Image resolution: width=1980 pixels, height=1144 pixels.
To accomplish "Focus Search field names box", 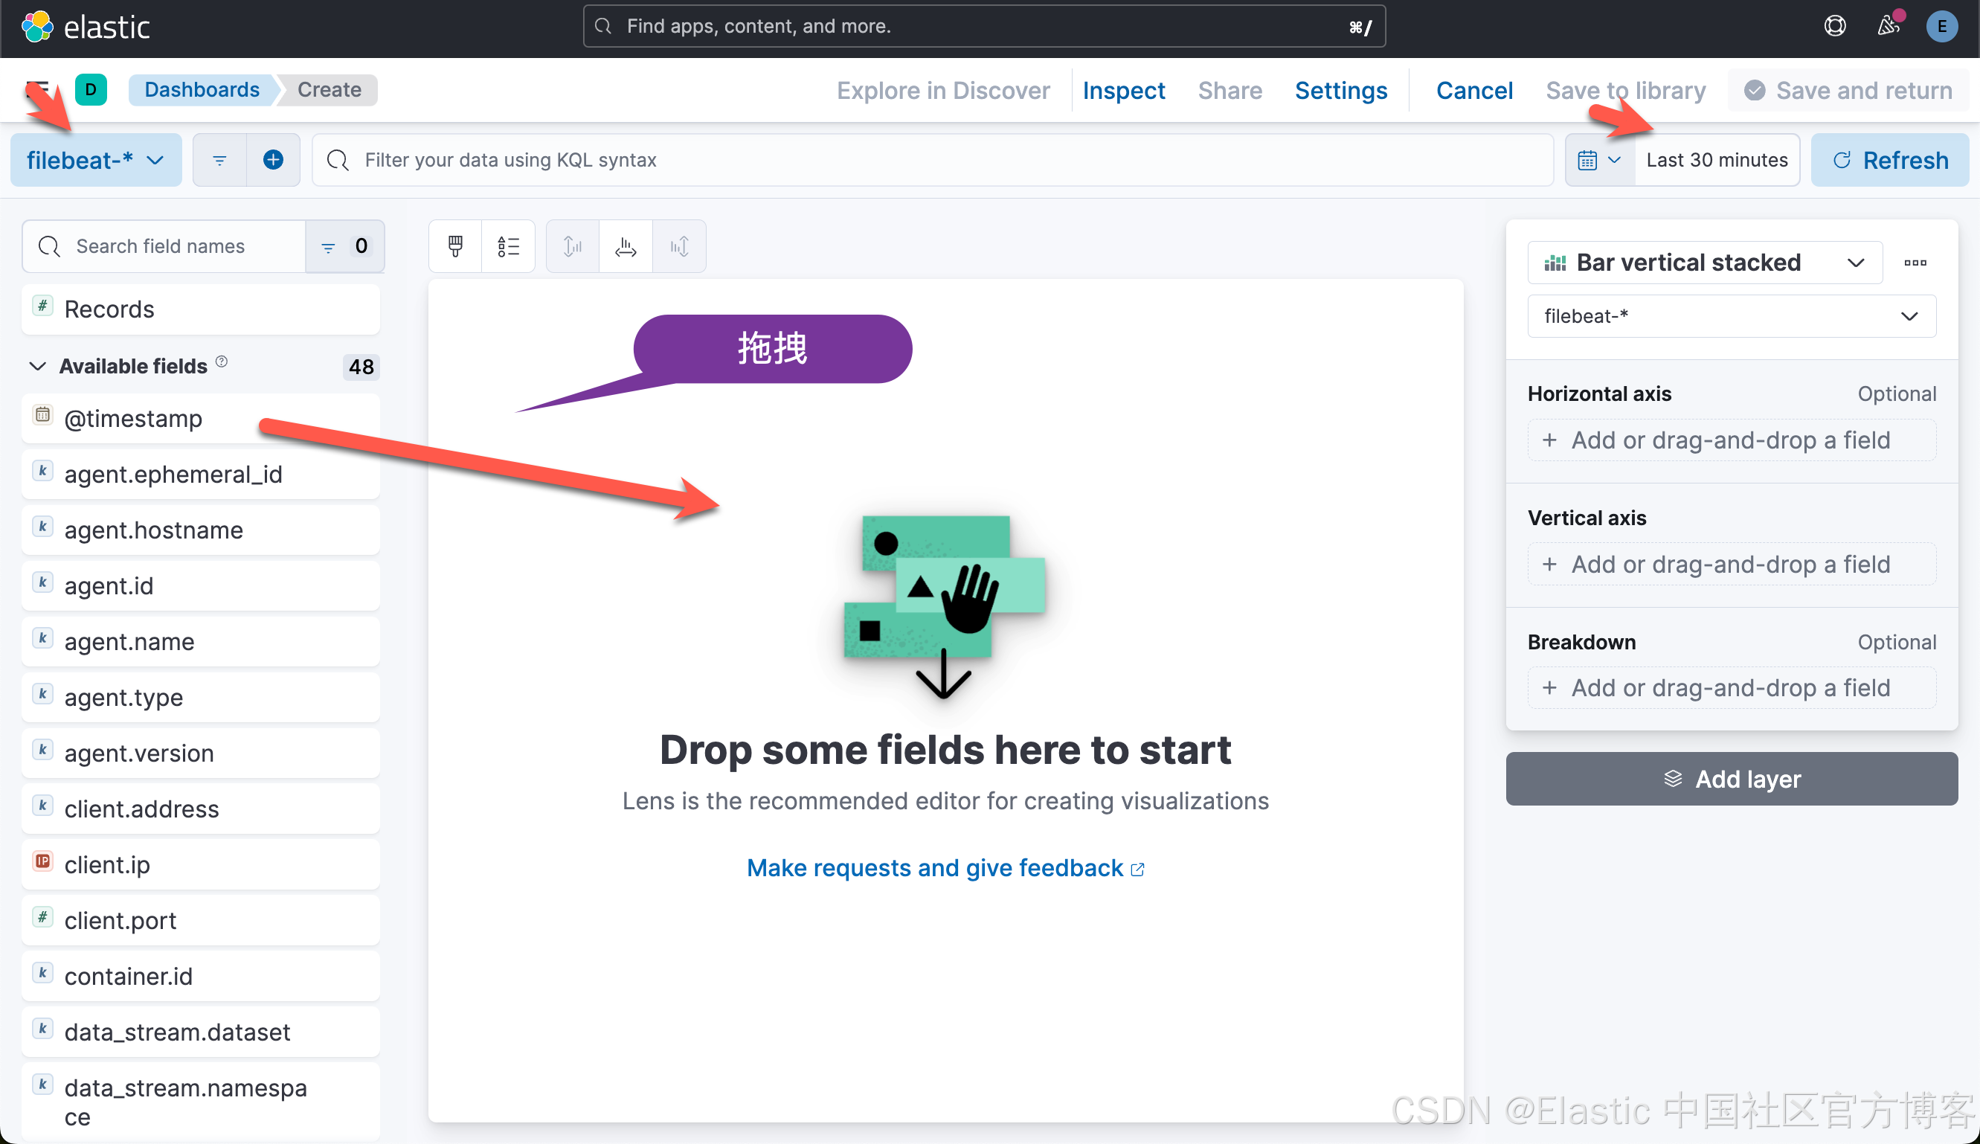I will pos(164,246).
